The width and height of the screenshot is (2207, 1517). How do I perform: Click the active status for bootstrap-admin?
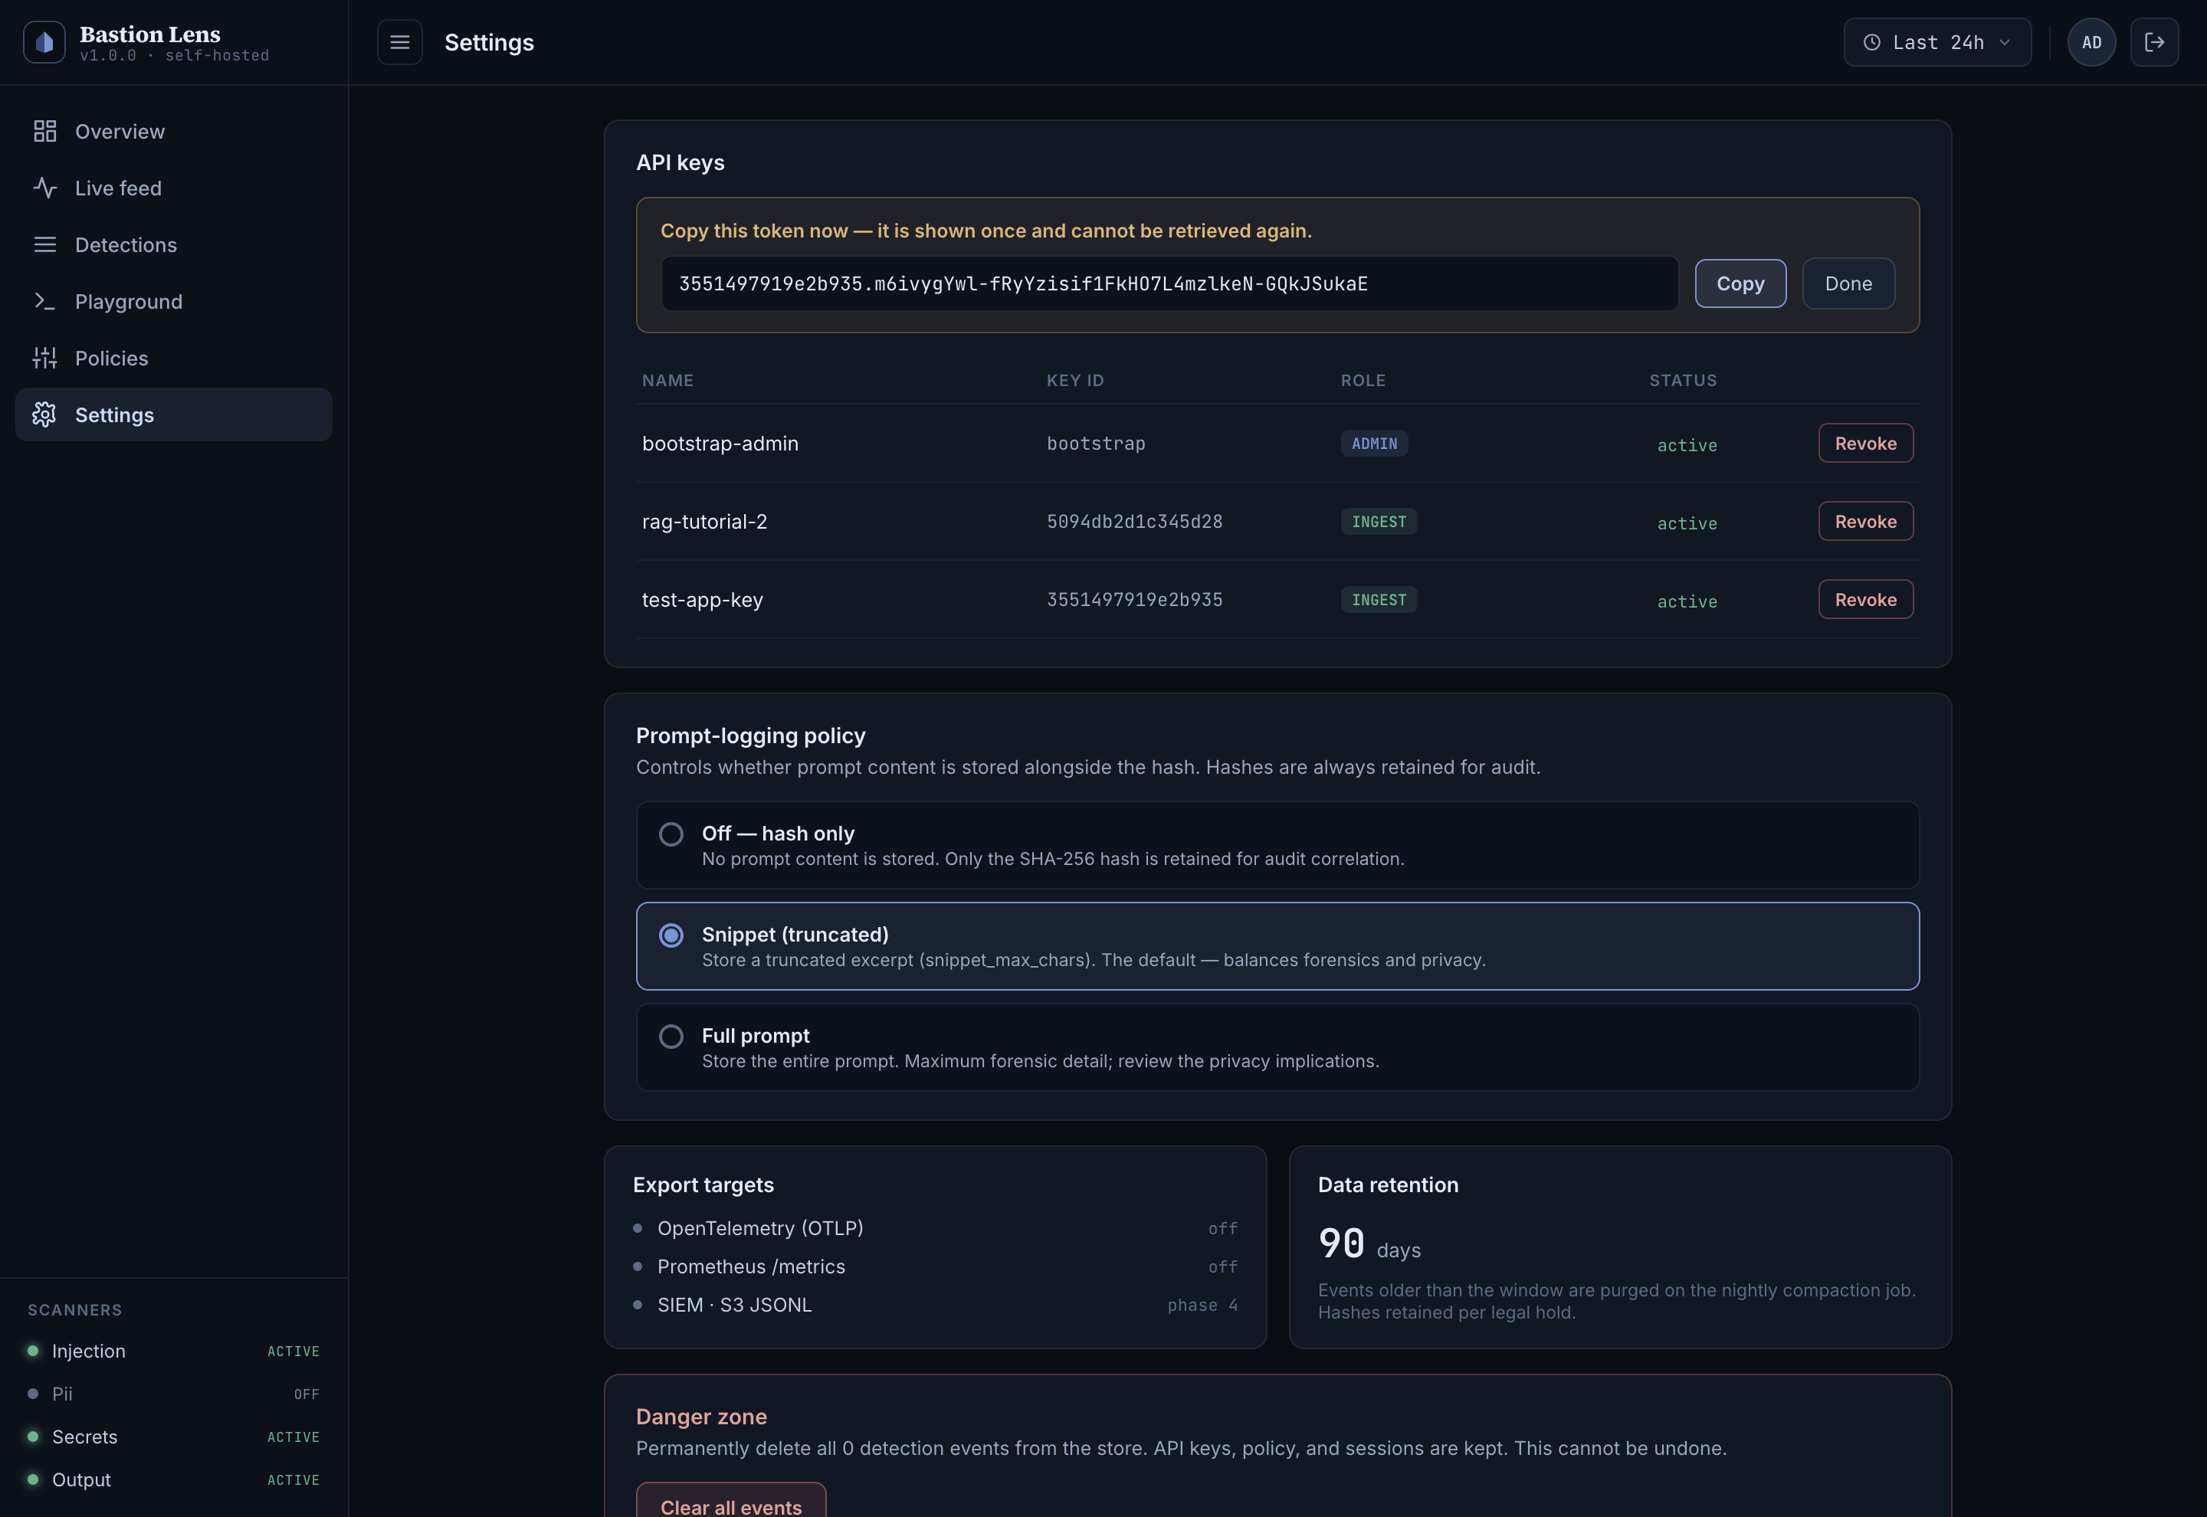coord(1686,445)
